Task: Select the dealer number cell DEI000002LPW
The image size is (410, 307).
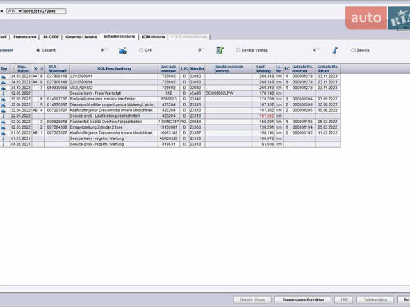Action: (x=229, y=93)
